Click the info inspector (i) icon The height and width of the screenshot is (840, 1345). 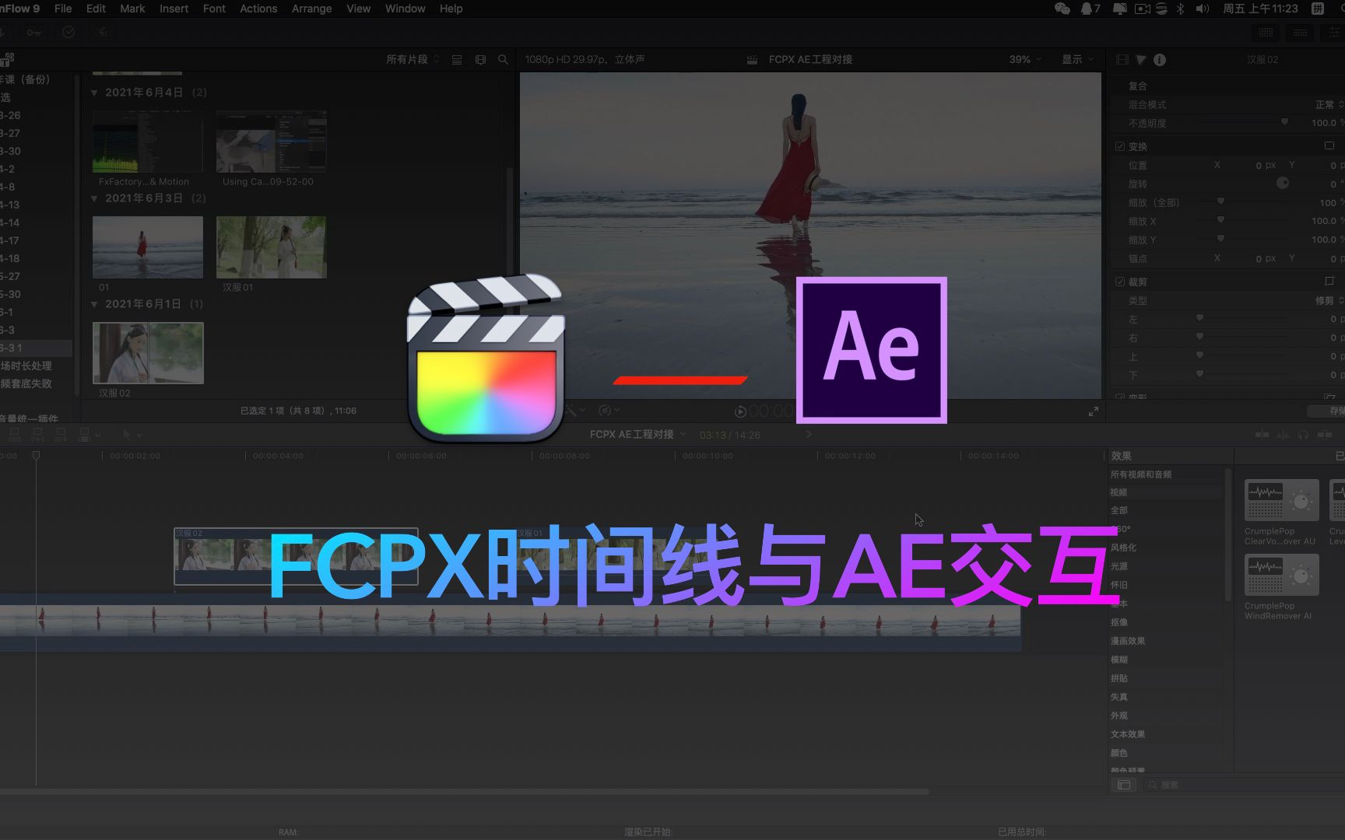(1159, 59)
